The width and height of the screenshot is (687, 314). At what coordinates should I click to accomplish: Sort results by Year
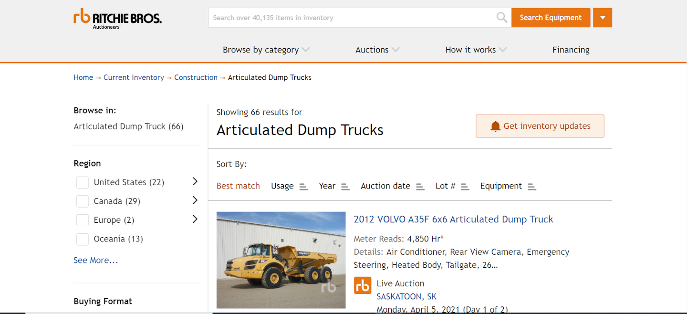(327, 186)
